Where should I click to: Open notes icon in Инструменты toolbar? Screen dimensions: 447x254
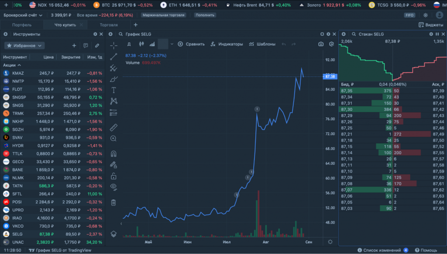point(86,45)
